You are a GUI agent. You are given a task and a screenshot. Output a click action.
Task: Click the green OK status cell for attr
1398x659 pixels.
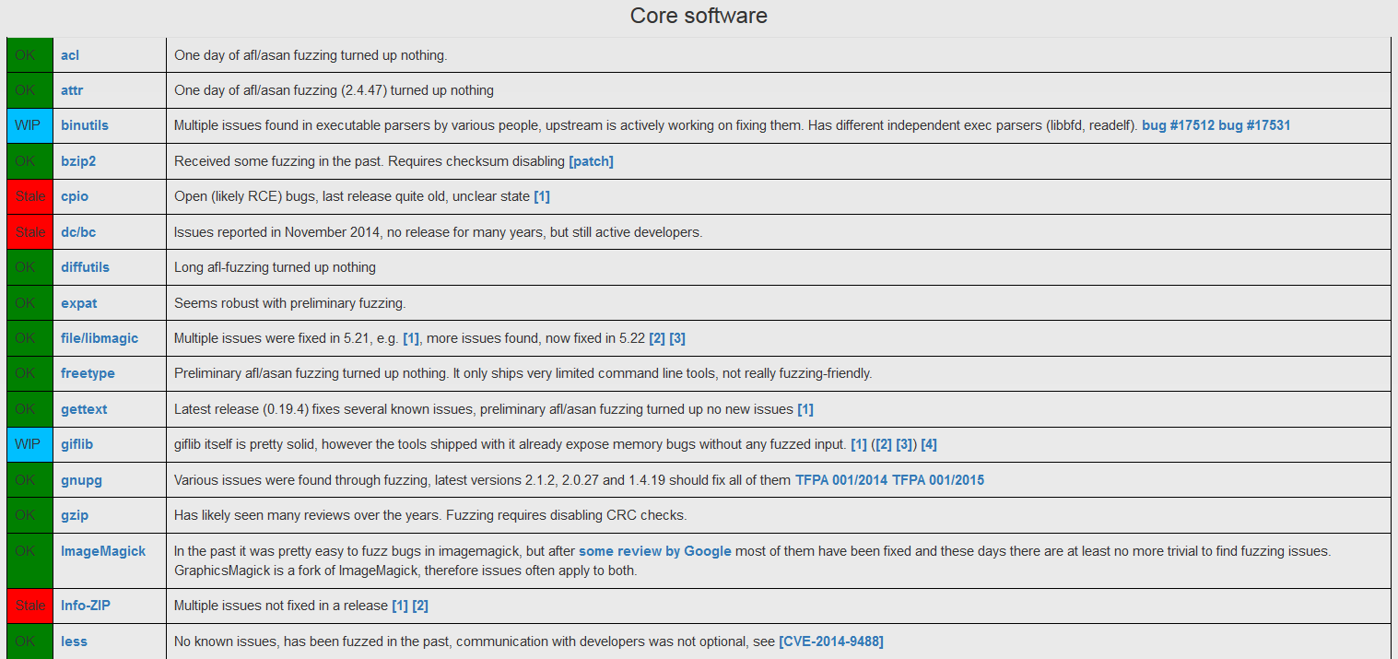[x=29, y=90]
